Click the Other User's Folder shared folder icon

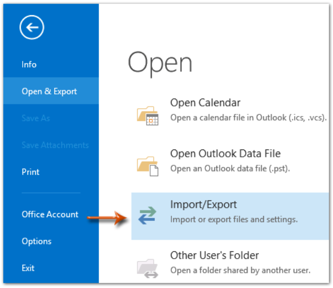click(148, 269)
